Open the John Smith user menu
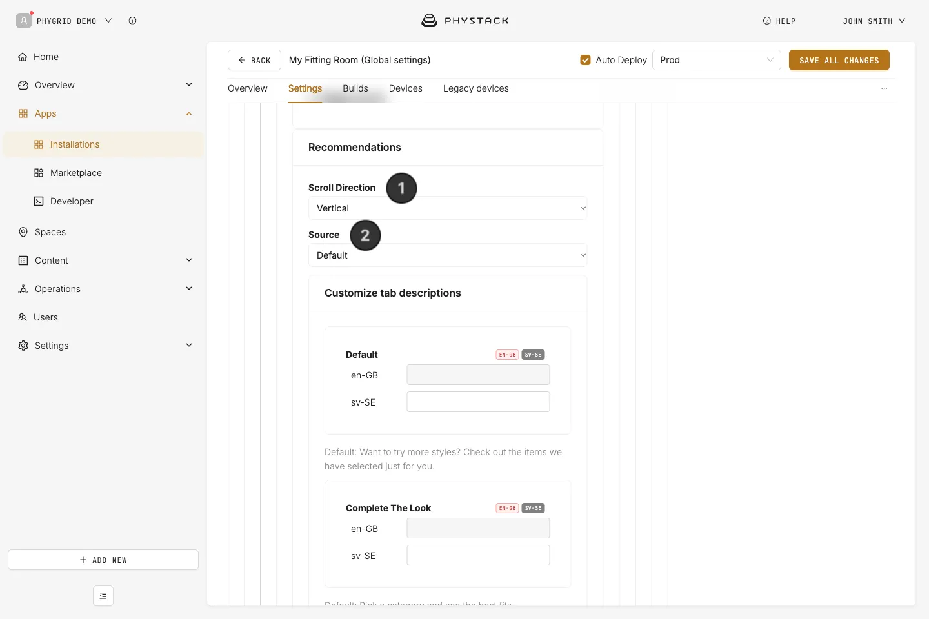The width and height of the screenshot is (929, 619). click(874, 21)
